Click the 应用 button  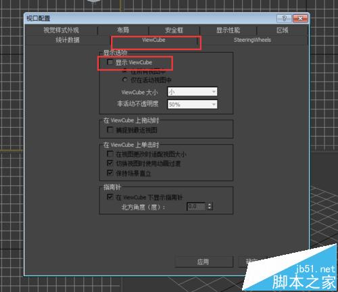pos(203,262)
